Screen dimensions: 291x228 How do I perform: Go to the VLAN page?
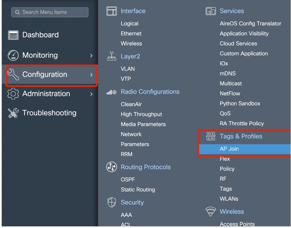[127, 69]
